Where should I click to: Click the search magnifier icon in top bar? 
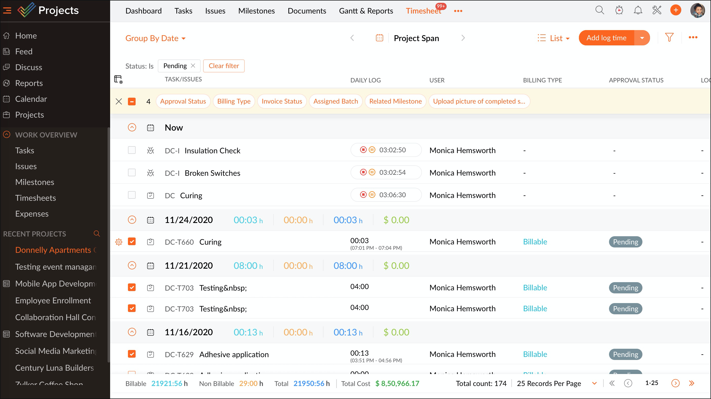pyautogui.click(x=600, y=10)
